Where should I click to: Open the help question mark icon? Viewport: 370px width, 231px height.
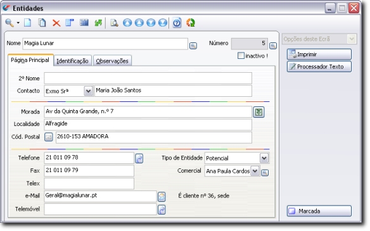pyautogui.click(x=177, y=23)
